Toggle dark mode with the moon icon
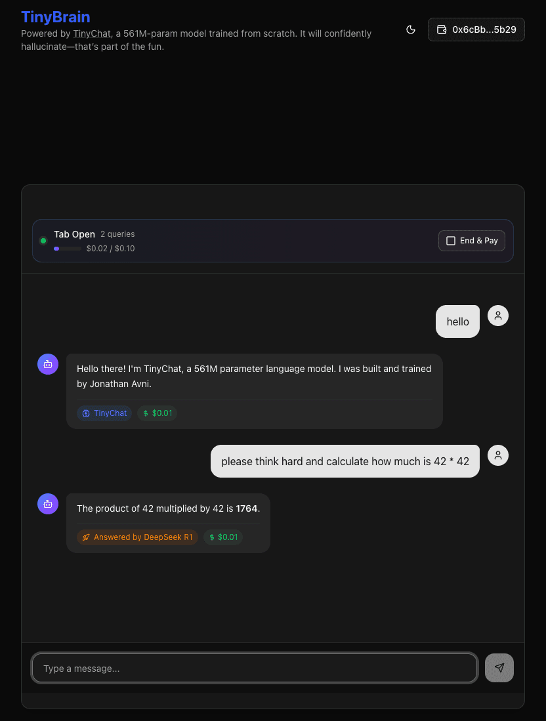The width and height of the screenshot is (546, 721). point(411,30)
